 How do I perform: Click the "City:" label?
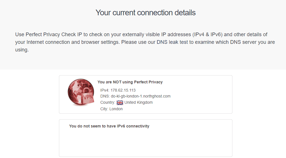tap(104, 109)
